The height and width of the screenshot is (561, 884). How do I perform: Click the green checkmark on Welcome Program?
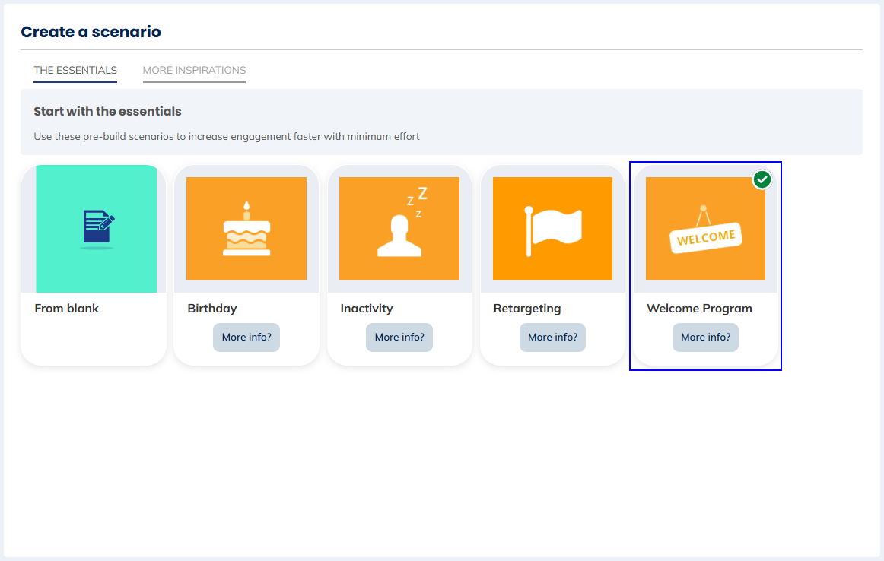point(762,179)
